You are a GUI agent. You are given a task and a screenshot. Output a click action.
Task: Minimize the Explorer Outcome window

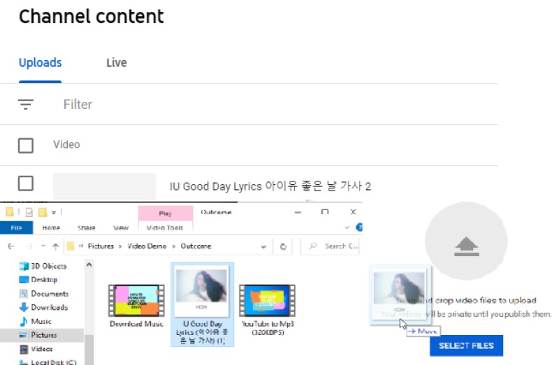298,212
